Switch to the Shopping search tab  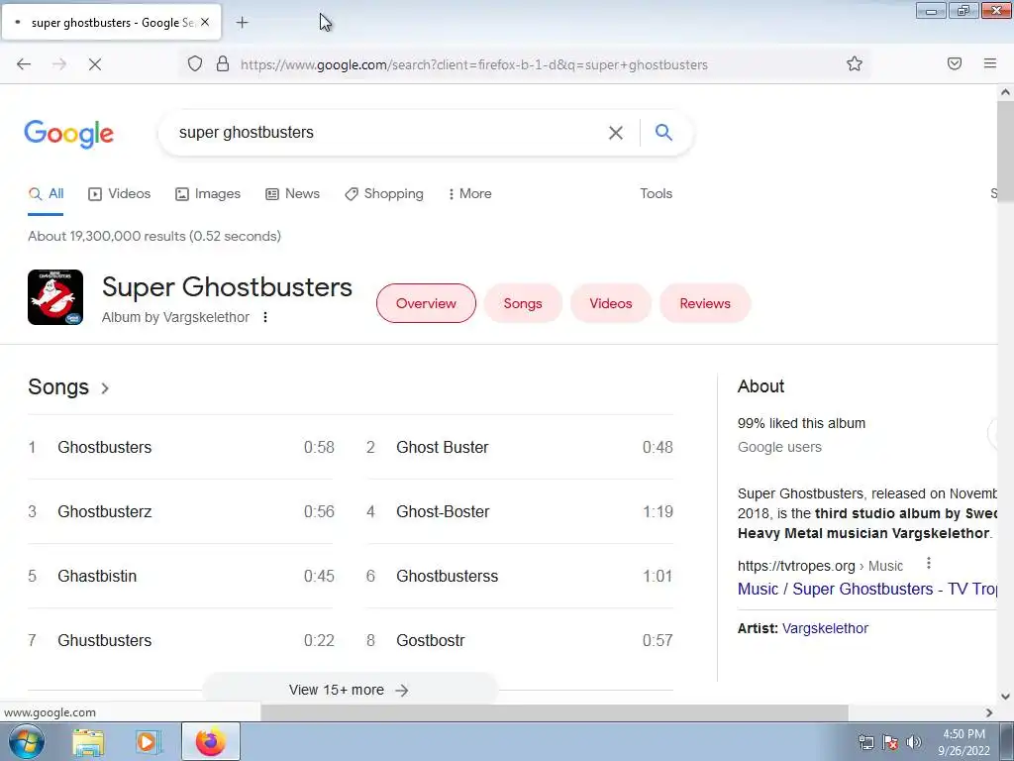tap(384, 193)
